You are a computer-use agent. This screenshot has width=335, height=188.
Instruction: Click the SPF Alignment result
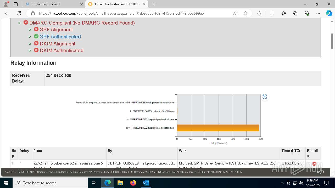(x=56, y=30)
